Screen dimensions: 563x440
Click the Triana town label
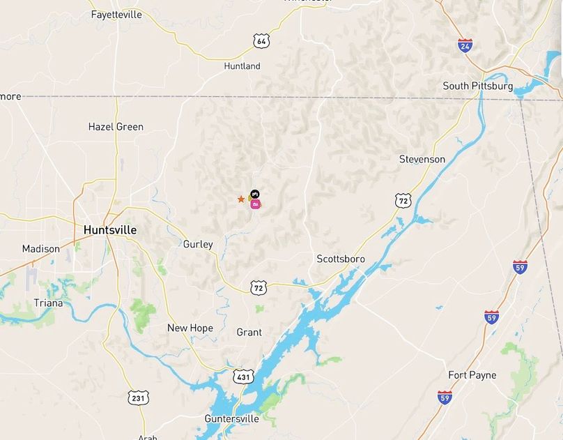[x=48, y=303]
